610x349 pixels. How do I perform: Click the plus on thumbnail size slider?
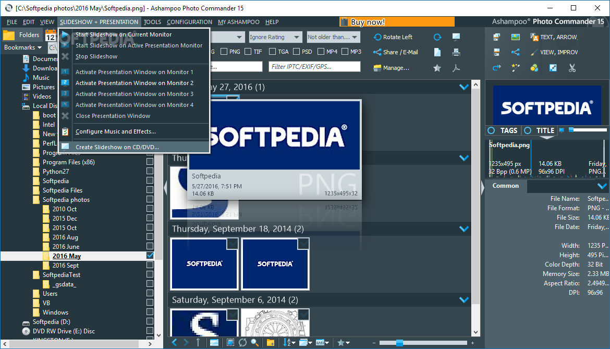pos(473,343)
